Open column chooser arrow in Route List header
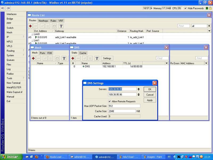The width and height of the screenshot is (213, 160). pos(209,31)
